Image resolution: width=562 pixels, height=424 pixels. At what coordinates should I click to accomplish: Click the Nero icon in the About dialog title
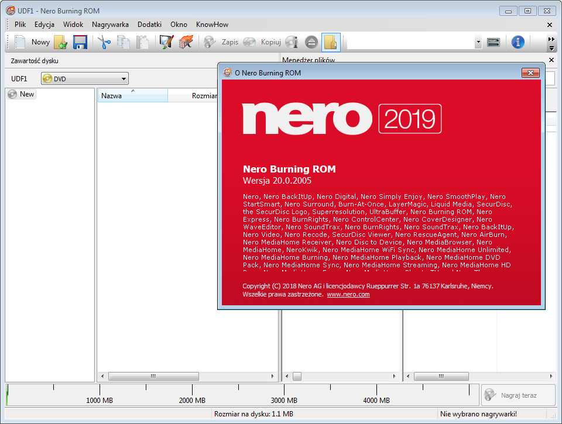[x=227, y=73]
